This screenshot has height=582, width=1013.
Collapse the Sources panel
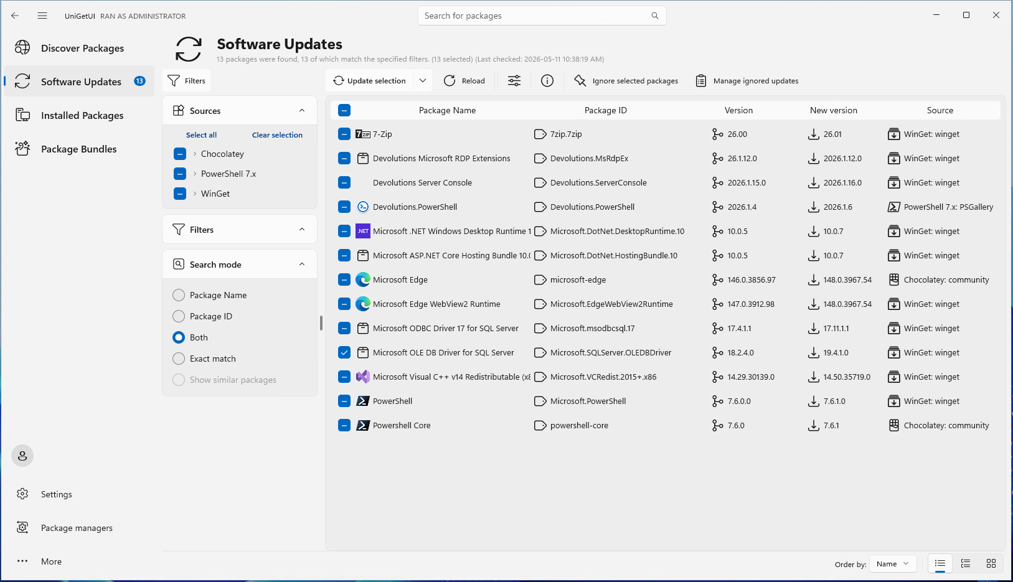pos(302,110)
